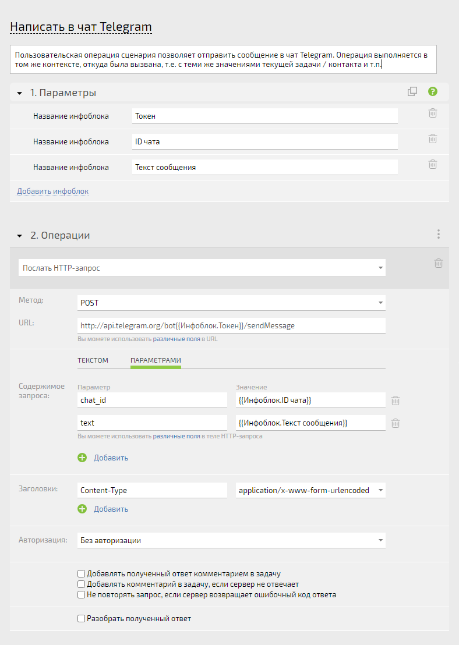Remove the chat_id parameter row
Image resolution: width=459 pixels, height=645 pixels.
point(395,401)
